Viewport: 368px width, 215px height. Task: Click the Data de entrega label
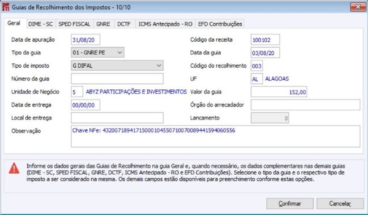(x=31, y=105)
